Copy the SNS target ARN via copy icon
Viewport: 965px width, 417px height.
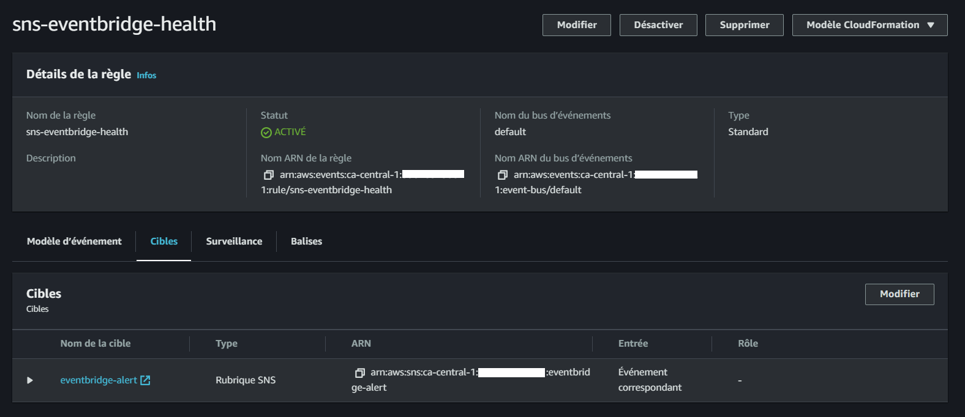click(x=360, y=372)
